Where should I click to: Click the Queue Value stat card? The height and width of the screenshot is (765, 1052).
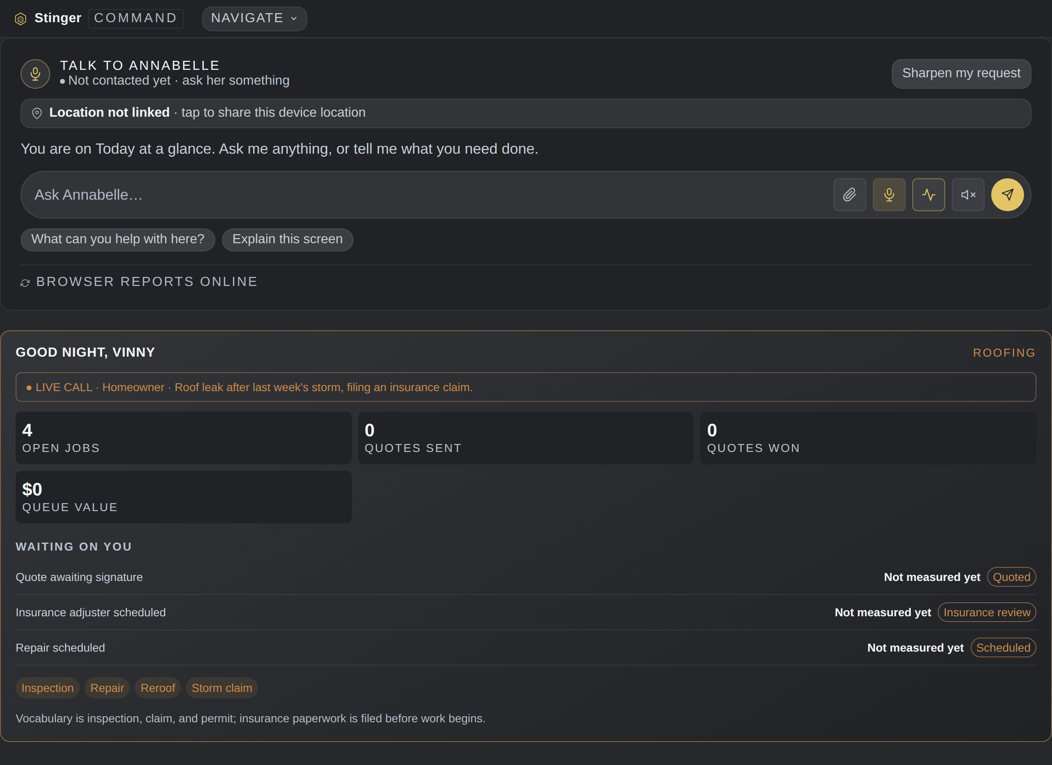point(183,498)
